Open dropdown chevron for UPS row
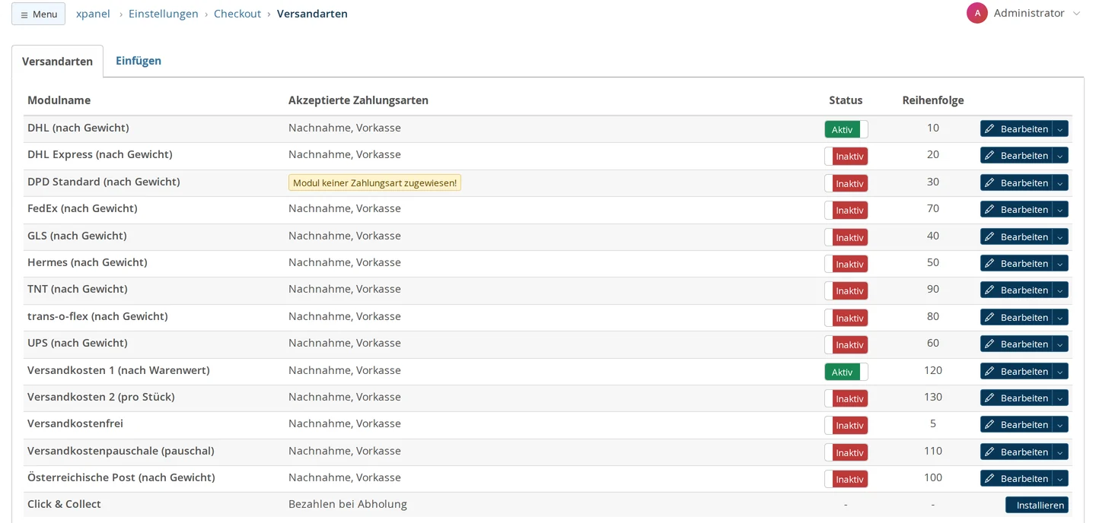 click(1060, 344)
